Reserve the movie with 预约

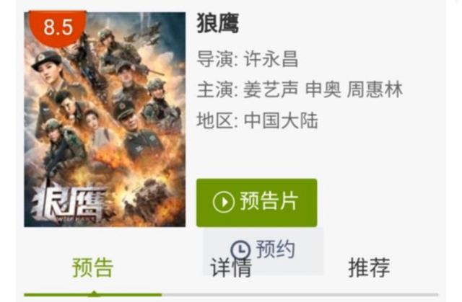263,250
